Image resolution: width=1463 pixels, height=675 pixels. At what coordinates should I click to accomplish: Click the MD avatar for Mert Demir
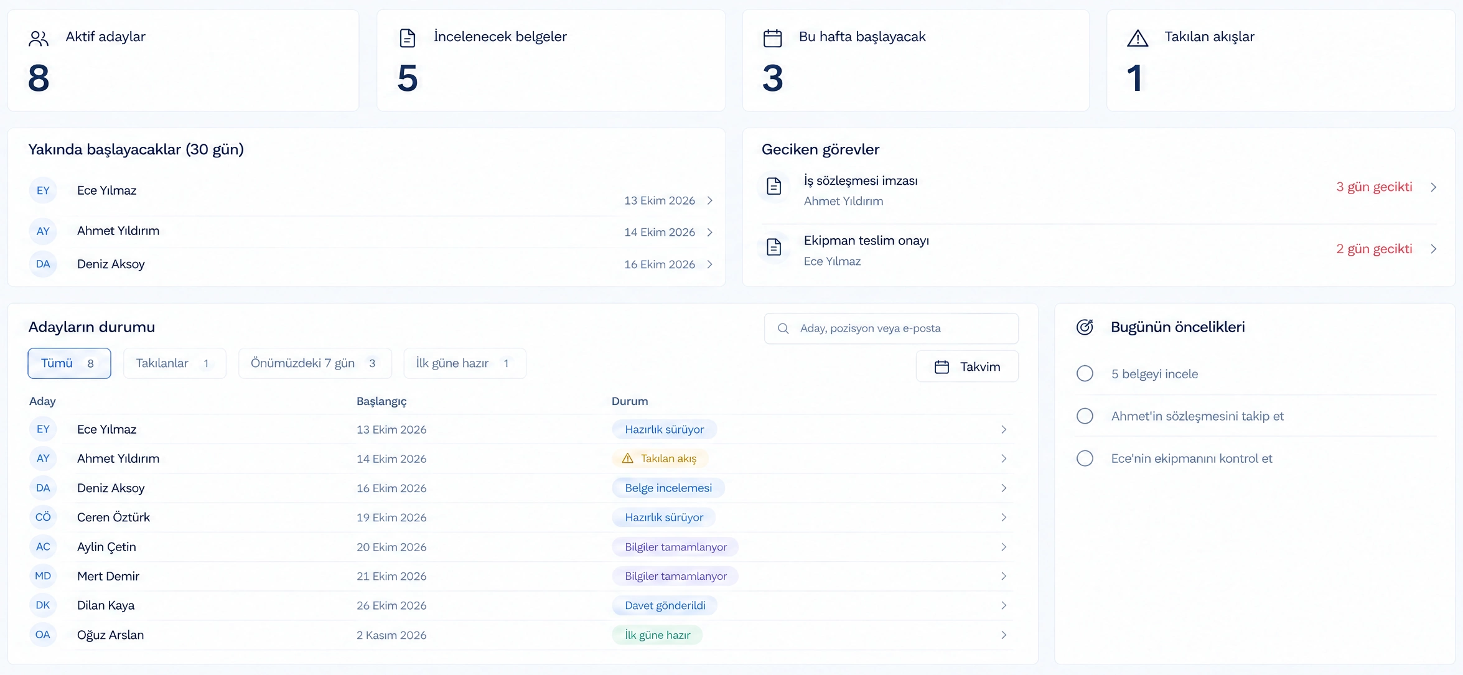tap(43, 576)
